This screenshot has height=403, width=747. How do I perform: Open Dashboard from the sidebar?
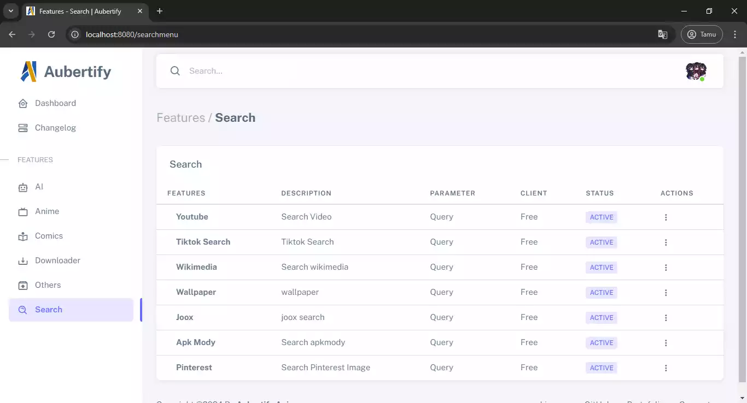tap(71, 103)
